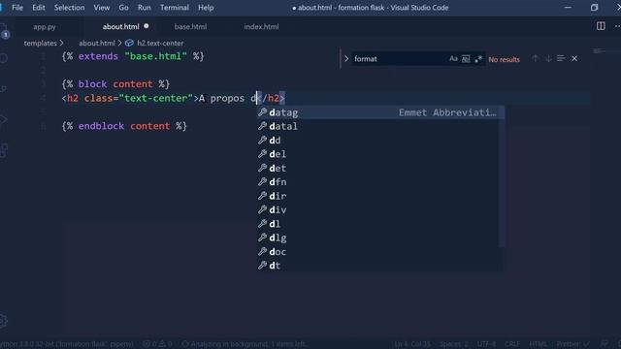Viewport: 621px width, 349px height.
Task: Go to next match arrow
Action: tap(548, 58)
